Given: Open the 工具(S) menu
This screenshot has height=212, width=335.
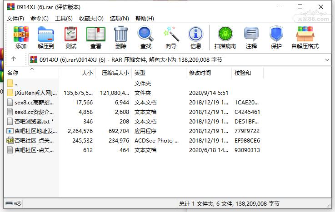Looking at the screenshot, I should click(x=64, y=19).
